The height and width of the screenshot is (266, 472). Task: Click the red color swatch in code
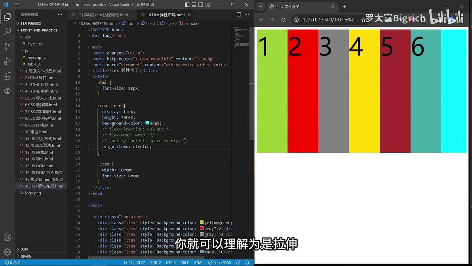(202, 228)
